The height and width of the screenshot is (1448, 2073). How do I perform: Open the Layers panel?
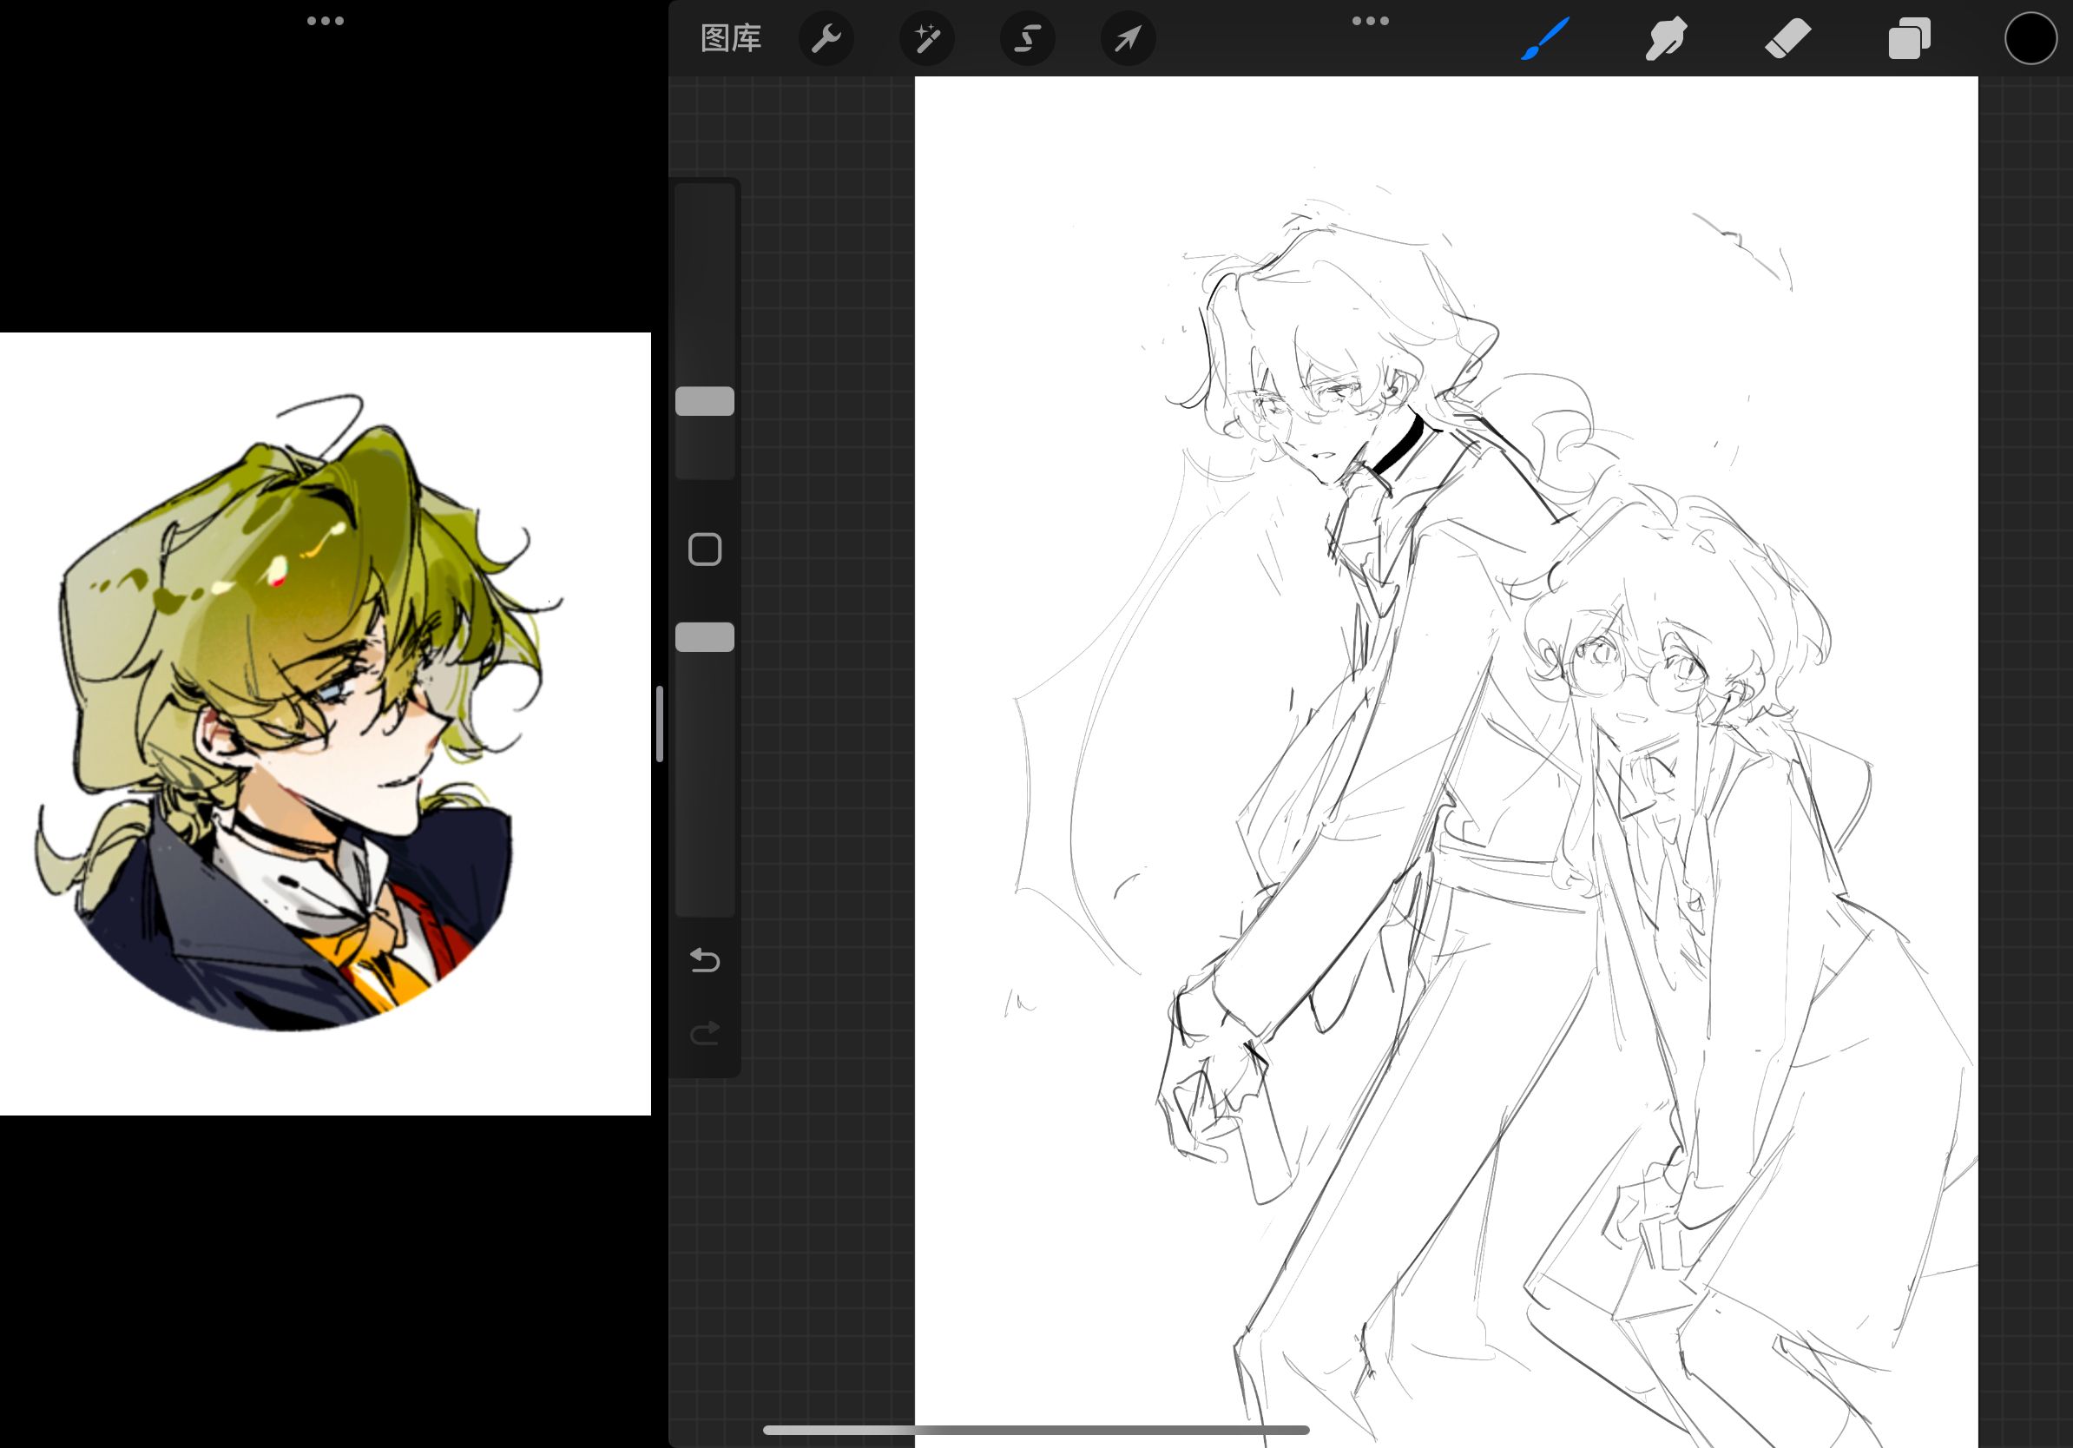tap(1909, 39)
